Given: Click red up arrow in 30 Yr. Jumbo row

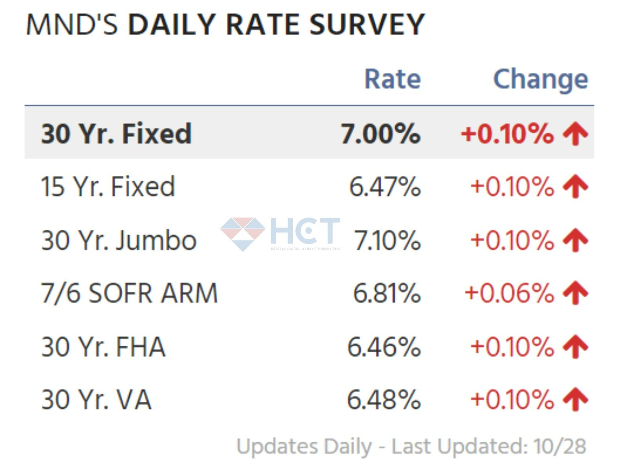Looking at the screenshot, I should 575,240.
